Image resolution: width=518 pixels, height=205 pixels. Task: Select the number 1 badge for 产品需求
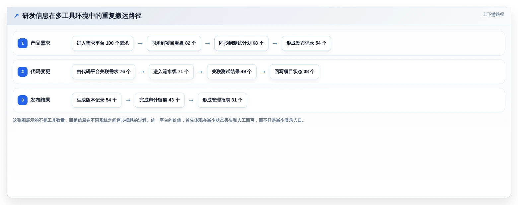point(23,43)
